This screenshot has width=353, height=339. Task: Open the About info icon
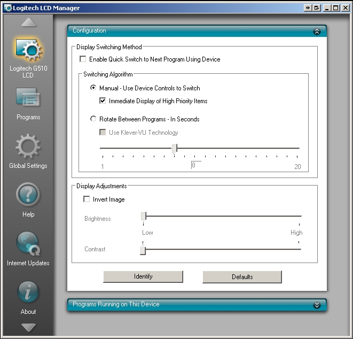tap(28, 292)
